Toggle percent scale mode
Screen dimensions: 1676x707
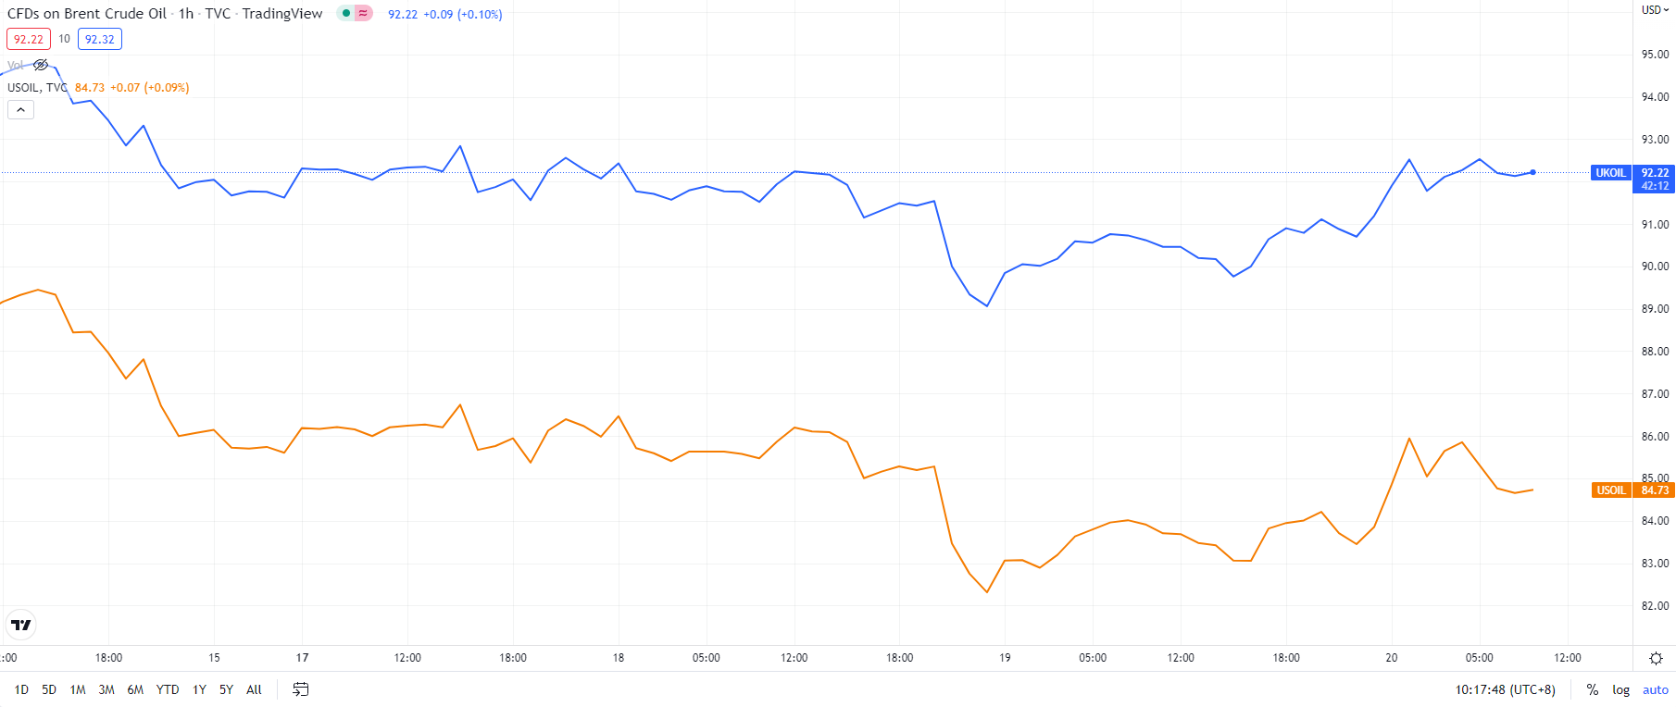pos(1593,689)
